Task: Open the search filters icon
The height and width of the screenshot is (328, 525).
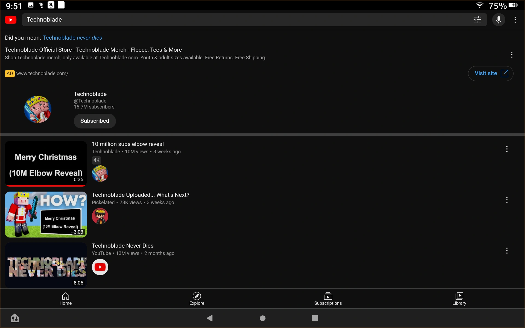Action: click(477, 20)
